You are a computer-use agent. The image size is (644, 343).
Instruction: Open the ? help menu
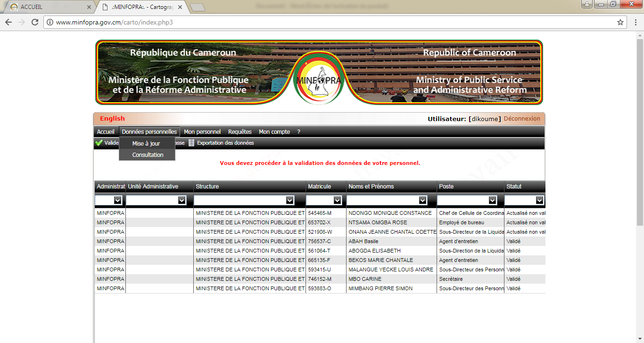298,132
